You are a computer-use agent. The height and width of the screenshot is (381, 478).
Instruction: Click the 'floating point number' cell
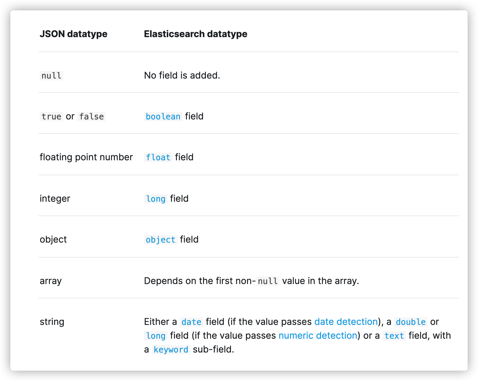tap(86, 157)
